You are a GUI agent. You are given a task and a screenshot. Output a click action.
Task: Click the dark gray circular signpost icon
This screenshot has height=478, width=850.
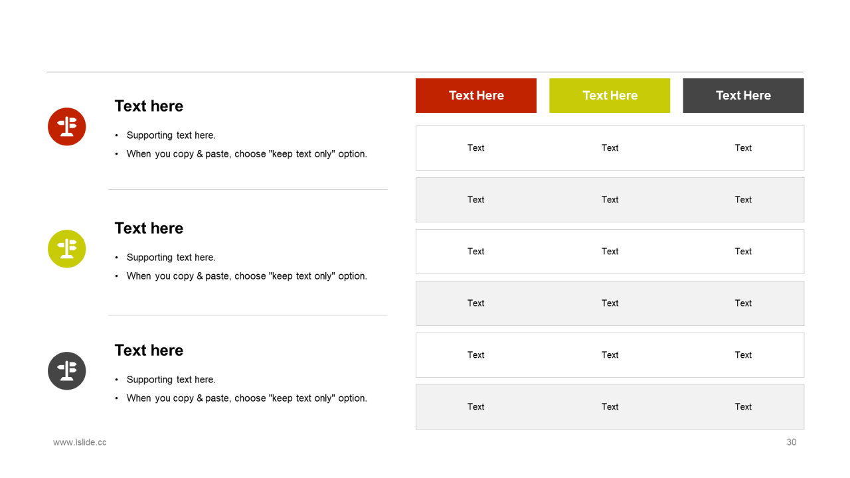coord(67,371)
